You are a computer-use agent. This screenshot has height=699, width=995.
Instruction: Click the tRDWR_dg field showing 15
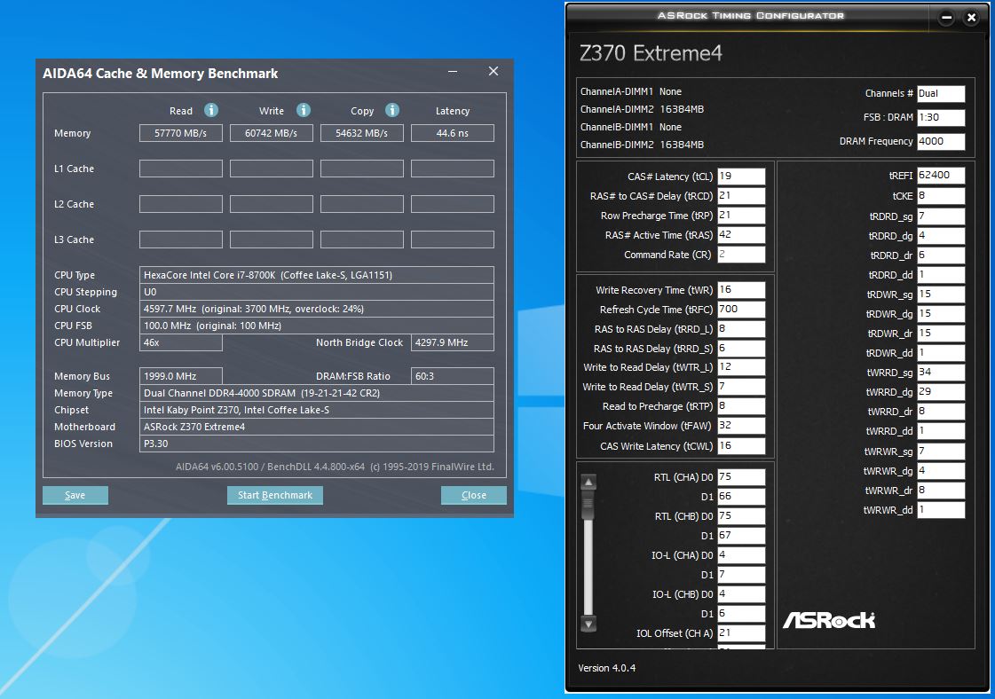click(941, 314)
